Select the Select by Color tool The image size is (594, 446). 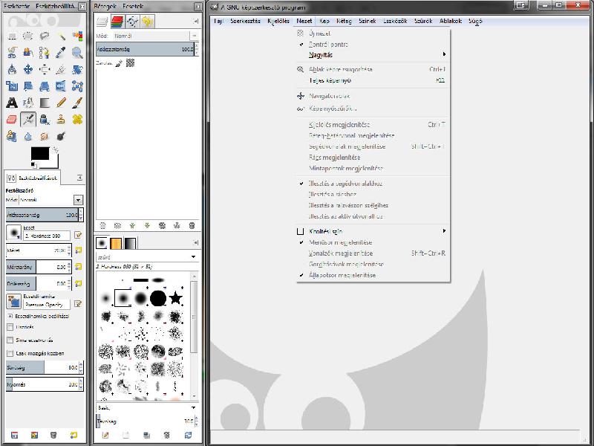pyautogui.click(x=77, y=36)
